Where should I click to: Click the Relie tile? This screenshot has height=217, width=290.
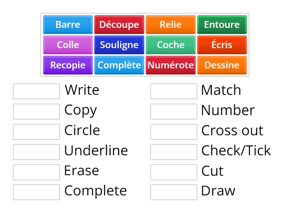pos(170,25)
